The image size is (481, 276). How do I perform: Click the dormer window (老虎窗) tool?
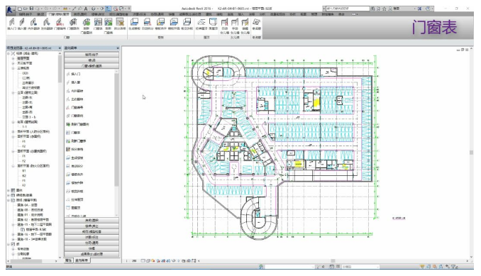pos(256,24)
